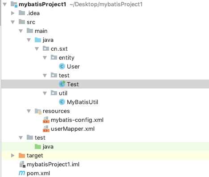
Task: Click the resources folder icon
Action: point(38,111)
